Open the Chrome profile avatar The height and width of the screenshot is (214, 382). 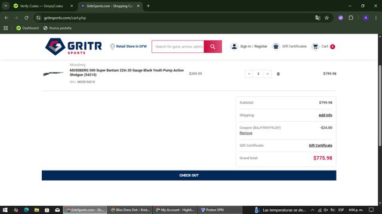coord(366,18)
